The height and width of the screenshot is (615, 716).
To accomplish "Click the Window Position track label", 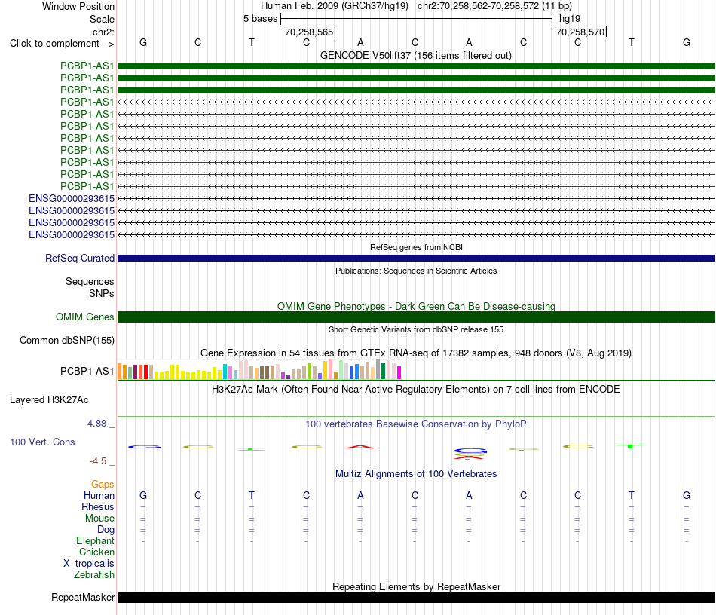I will click(x=78, y=6).
